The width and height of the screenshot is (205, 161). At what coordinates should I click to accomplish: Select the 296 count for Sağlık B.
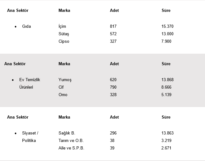pyautogui.click(x=113, y=133)
